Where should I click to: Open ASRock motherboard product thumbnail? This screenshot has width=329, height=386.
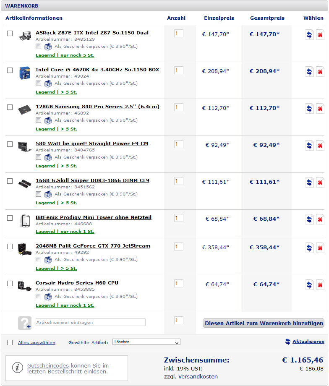(x=25, y=36)
